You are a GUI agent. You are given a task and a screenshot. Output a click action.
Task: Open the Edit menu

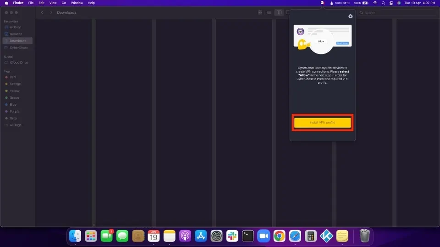coord(42,3)
